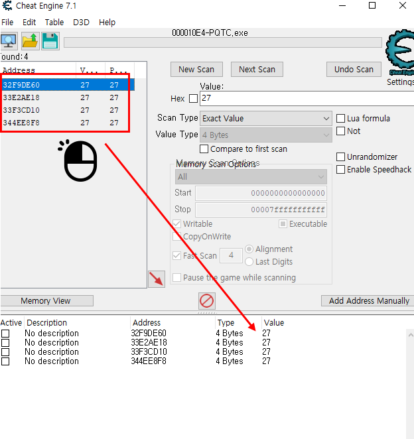The width and height of the screenshot is (414, 439).
Task: Open the memory region All dropdown
Action: (x=251, y=177)
